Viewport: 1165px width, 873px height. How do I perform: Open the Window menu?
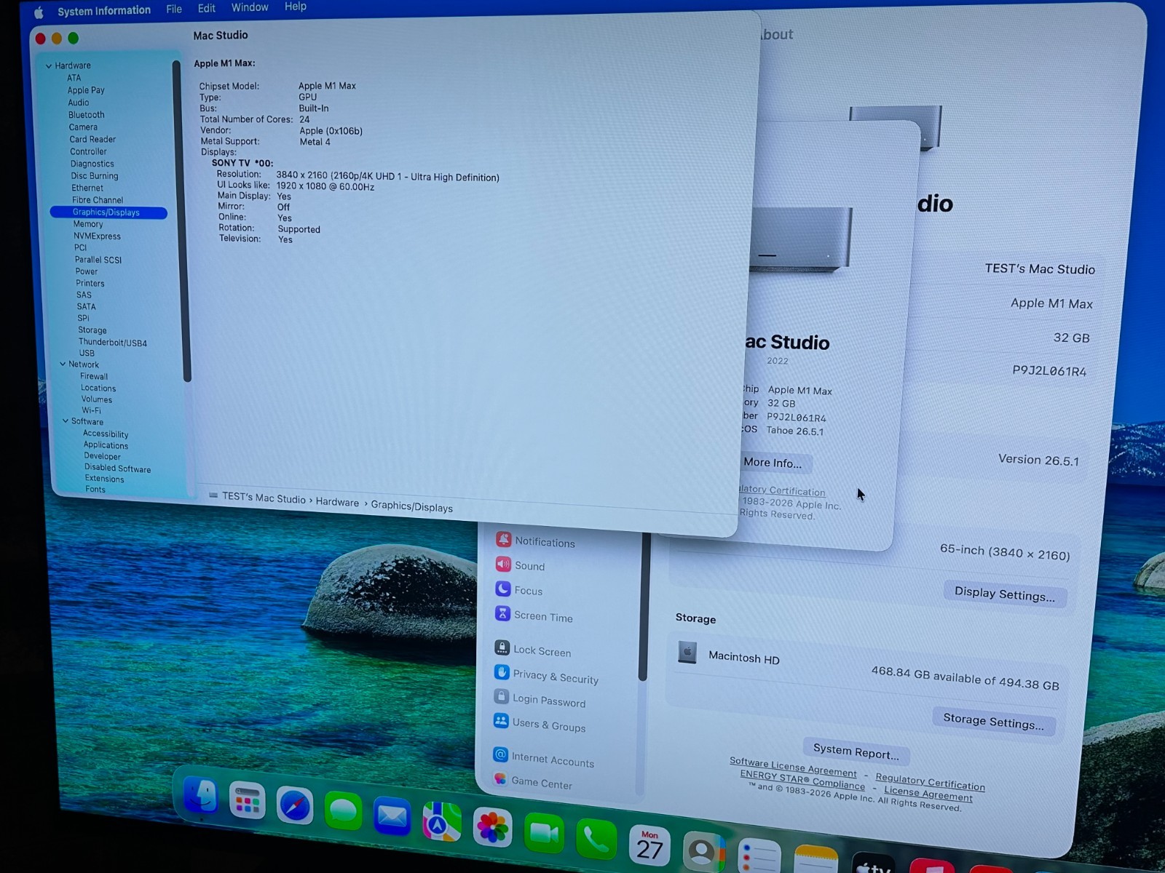[x=250, y=7]
